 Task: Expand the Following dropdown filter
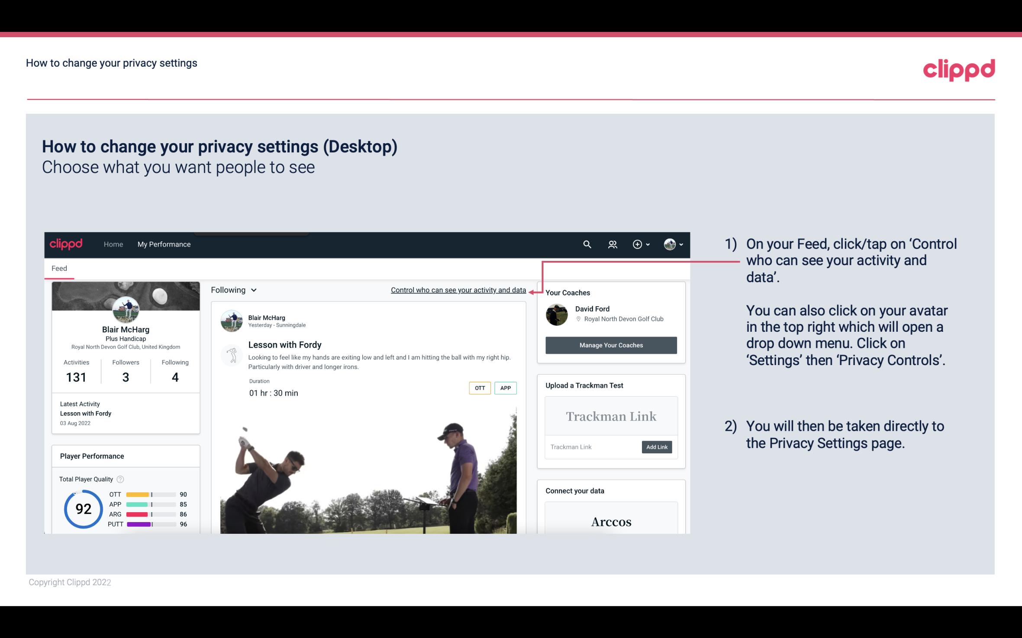[232, 290]
